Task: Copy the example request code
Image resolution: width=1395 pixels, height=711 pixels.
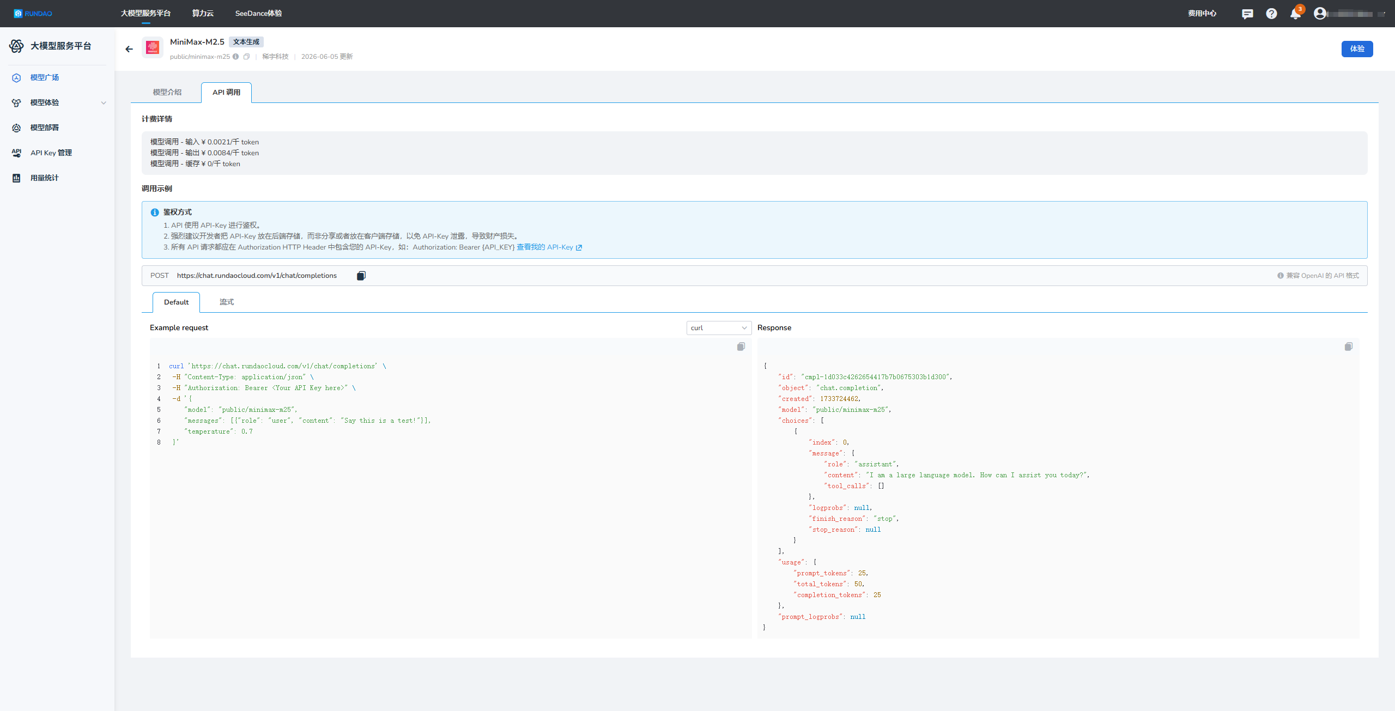Action: [741, 347]
